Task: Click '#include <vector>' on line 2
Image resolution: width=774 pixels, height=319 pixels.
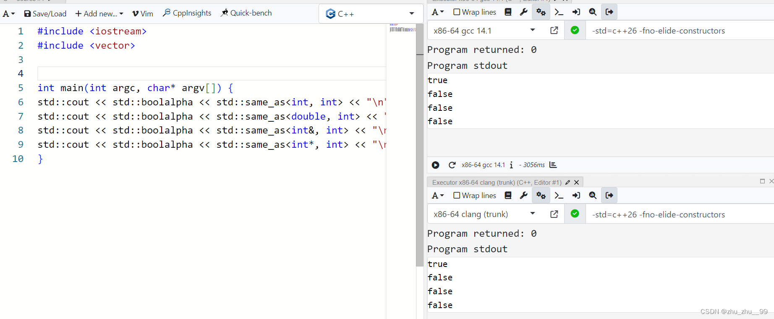Action: (x=86, y=45)
